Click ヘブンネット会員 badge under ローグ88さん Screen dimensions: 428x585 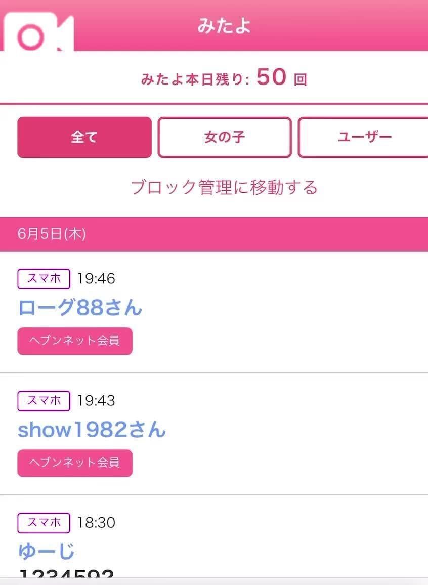click(75, 341)
